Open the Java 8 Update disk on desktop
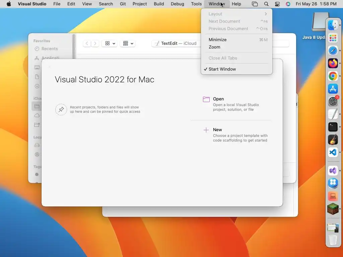The height and width of the screenshot is (257, 343). pos(320,22)
